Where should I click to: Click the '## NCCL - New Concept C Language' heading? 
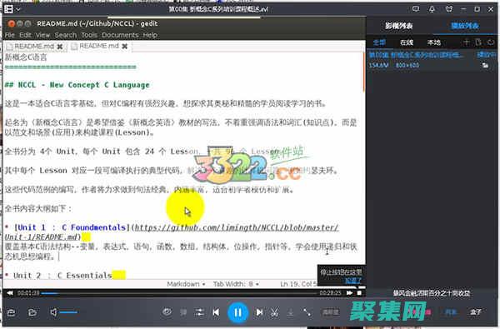pyautogui.click(x=77, y=85)
